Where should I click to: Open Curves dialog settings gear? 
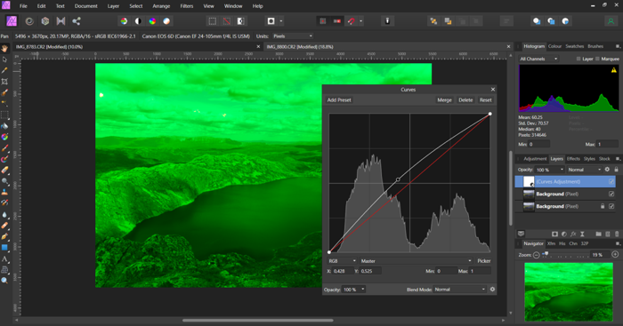click(x=493, y=289)
